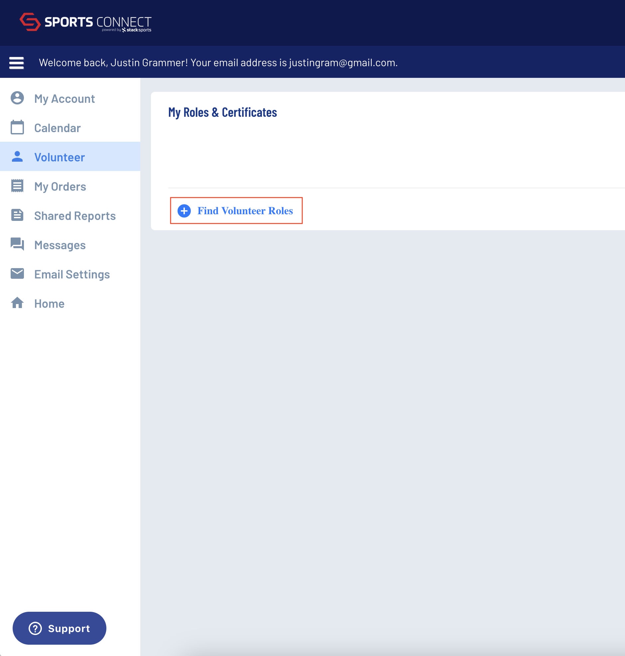Toggle the hamburger menu icon
Viewport: 625px width, 656px height.
16,63
